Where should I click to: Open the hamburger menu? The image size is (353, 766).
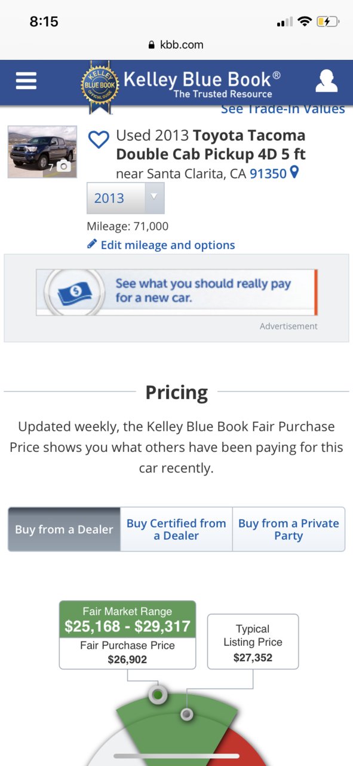tap(26, 81)
